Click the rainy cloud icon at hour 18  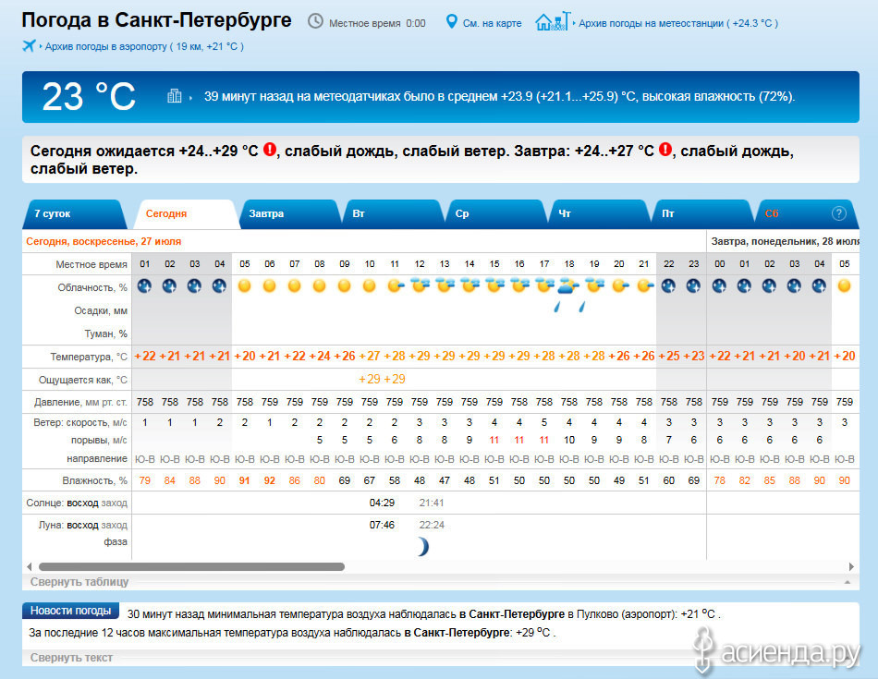(569, 286)
